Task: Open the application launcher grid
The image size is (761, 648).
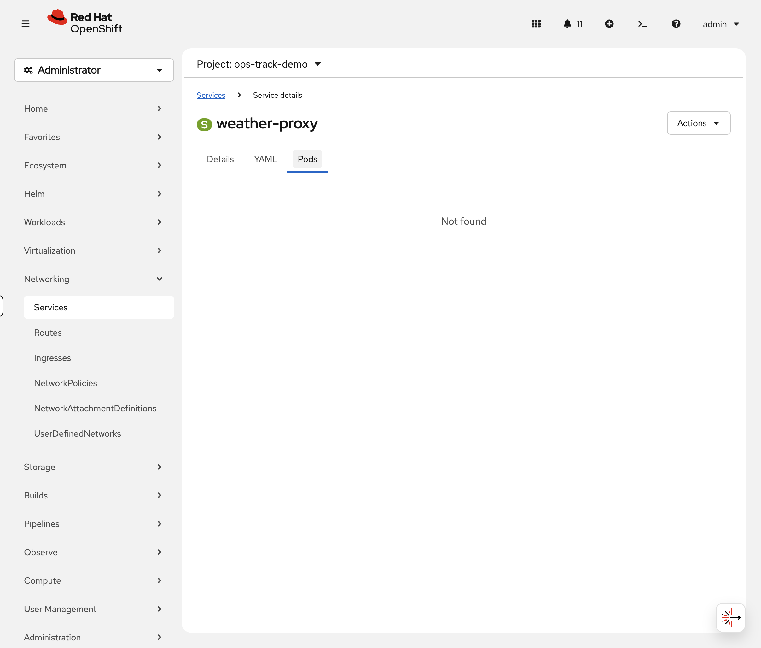Action: tap(536, 24)
